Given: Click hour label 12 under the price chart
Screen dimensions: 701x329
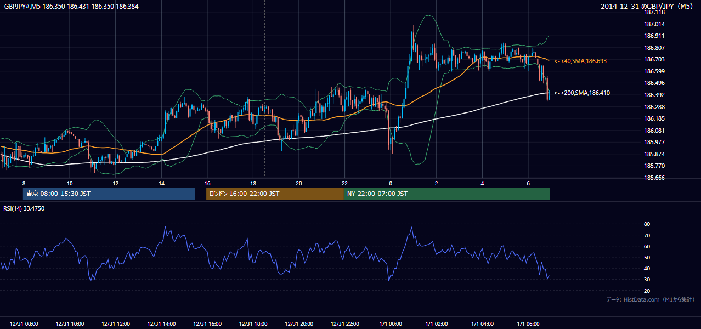Looking at the screenshot, I should pyautogui.click(x=116, y=183).
